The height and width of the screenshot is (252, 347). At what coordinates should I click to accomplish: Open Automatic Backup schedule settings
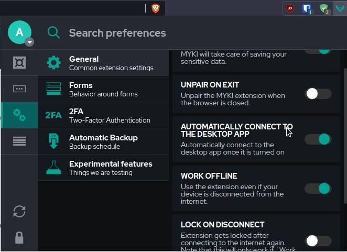click(103, 141)
